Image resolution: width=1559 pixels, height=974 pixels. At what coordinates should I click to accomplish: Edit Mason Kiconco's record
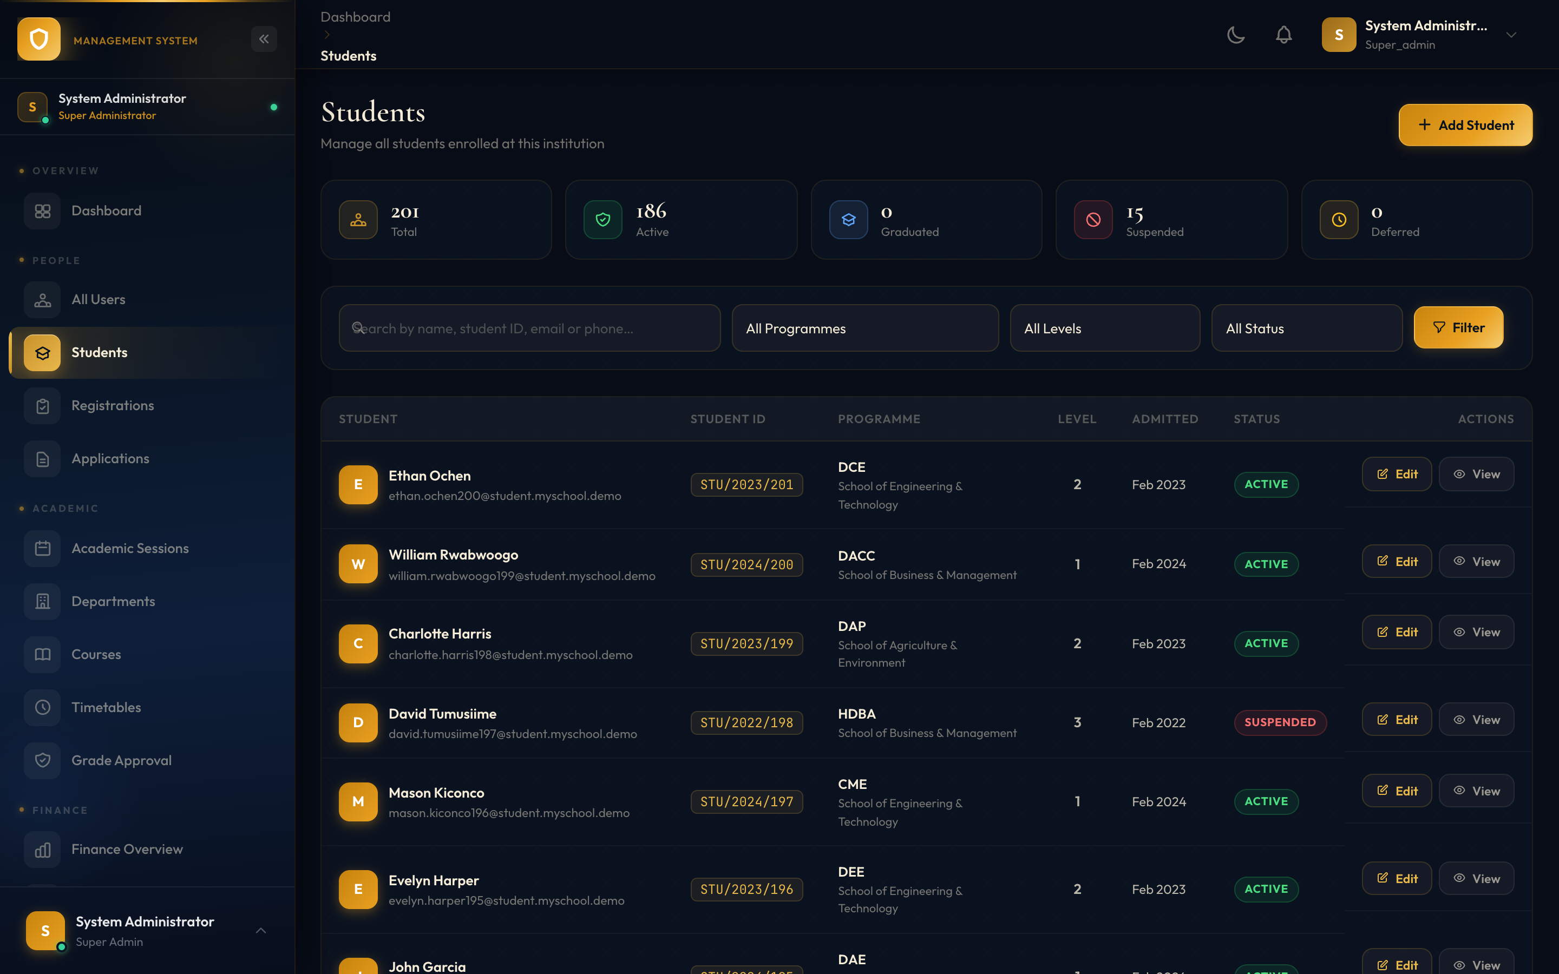[1396, 791]
